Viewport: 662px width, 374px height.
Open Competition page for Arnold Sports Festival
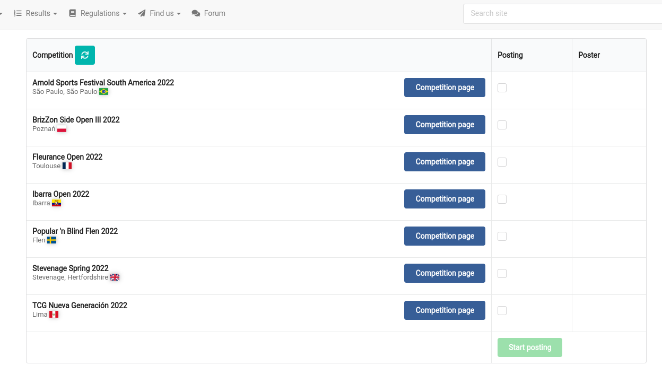(445, 88)
